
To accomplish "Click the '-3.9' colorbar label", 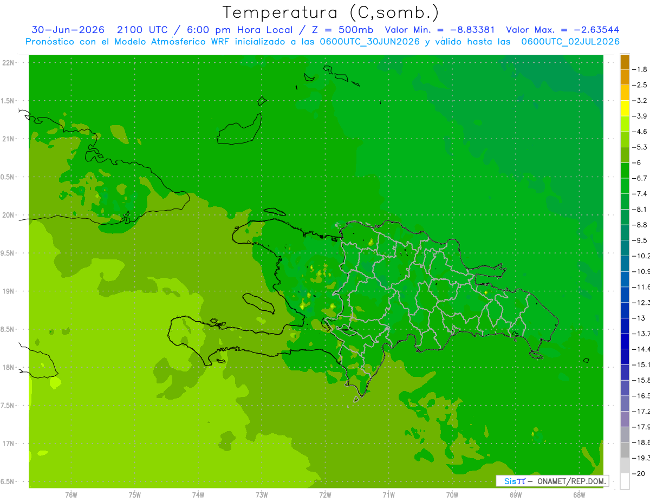I will pos(640,116).
